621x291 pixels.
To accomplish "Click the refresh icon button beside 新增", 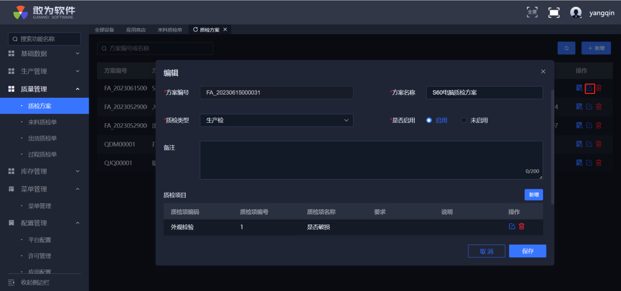I will (566, 48).
